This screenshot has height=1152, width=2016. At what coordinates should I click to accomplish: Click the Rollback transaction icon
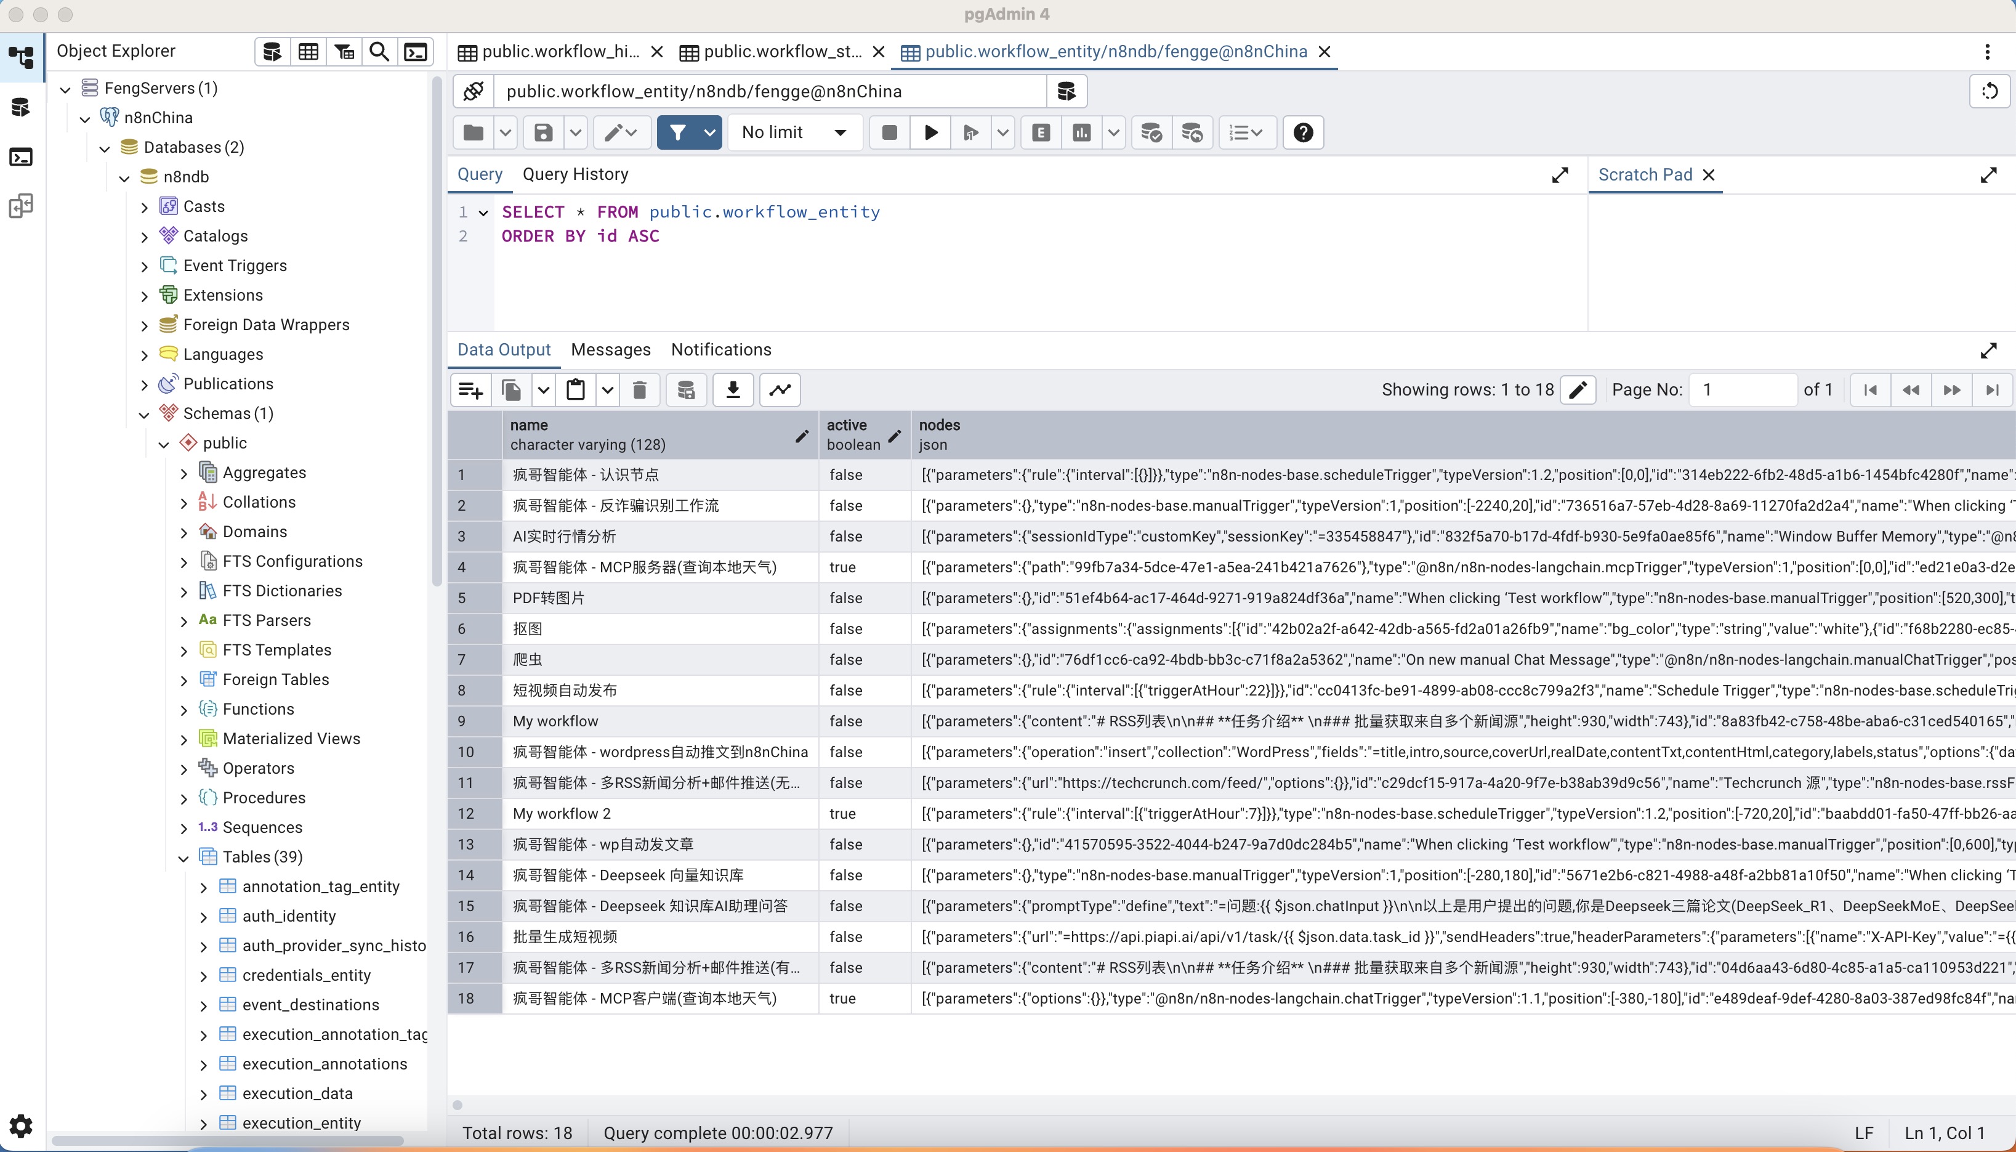tap(1192, 132)
